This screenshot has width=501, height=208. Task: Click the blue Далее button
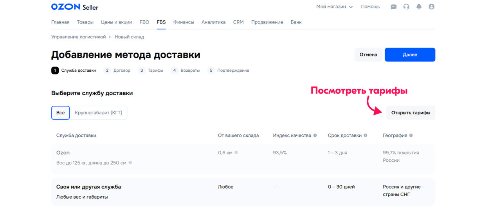click(410, 55)
